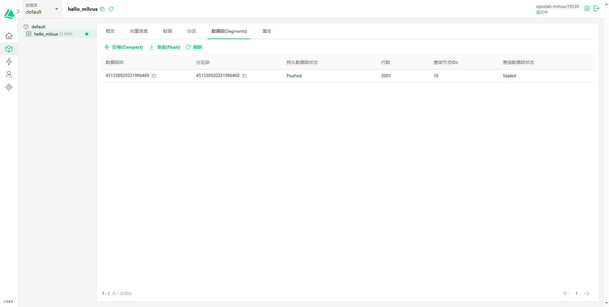Switch to the 分区 tab
Image resolution: width=609 pixels, height=307 pixels.
[192, 31]
